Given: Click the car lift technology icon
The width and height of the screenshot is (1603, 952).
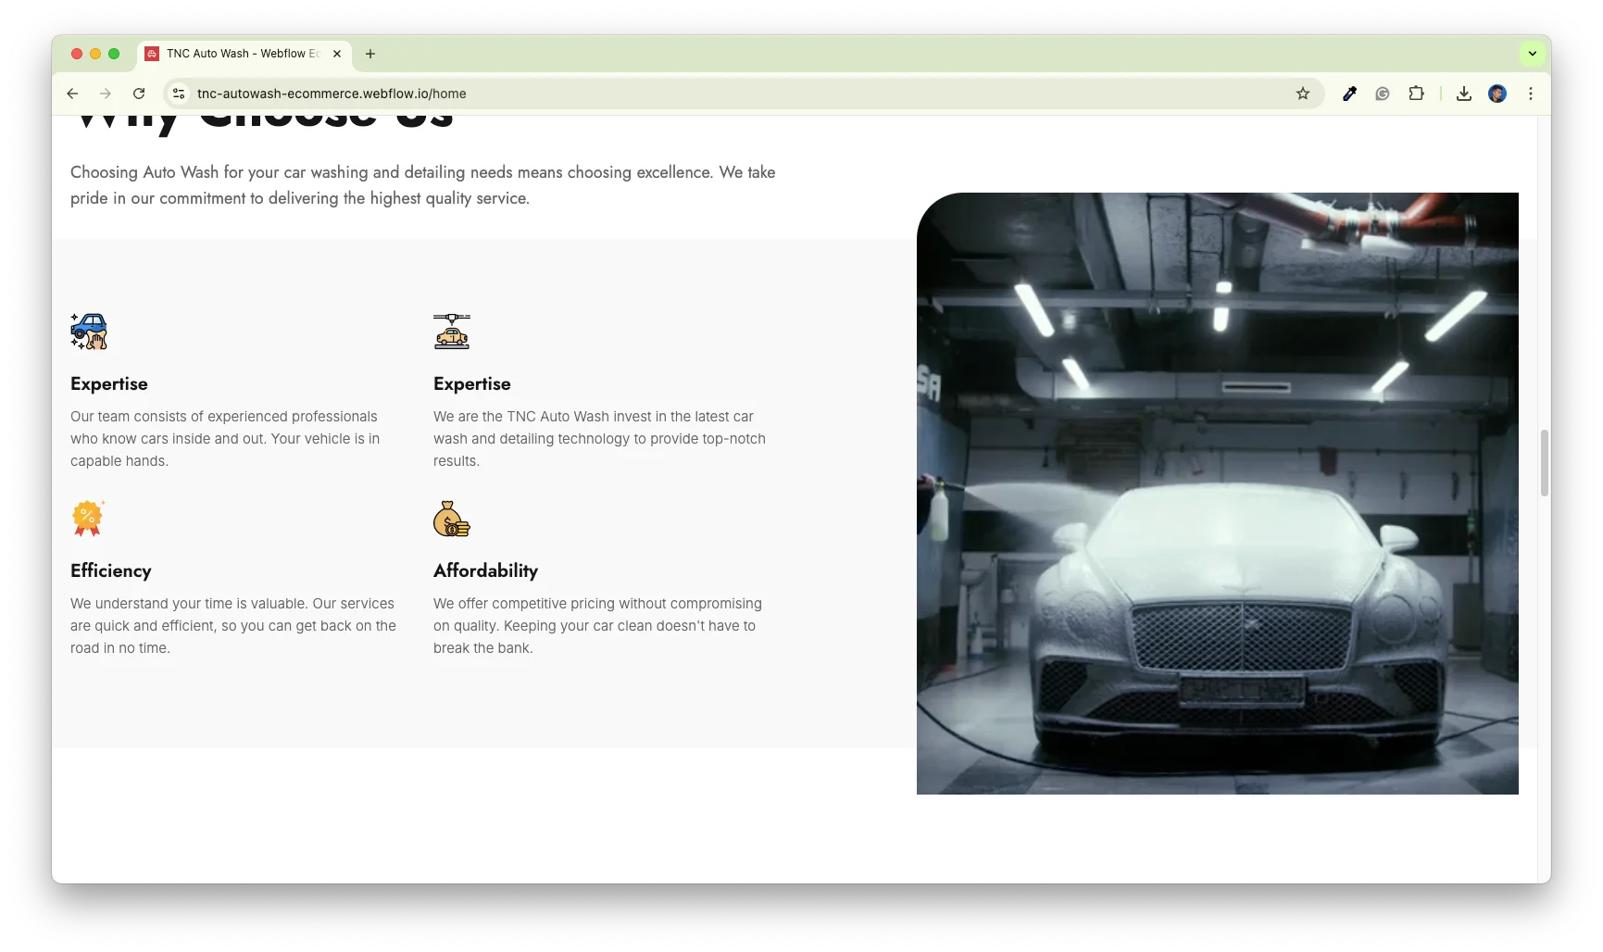Looking at the screenshot, I should click(x=452, y=332).
